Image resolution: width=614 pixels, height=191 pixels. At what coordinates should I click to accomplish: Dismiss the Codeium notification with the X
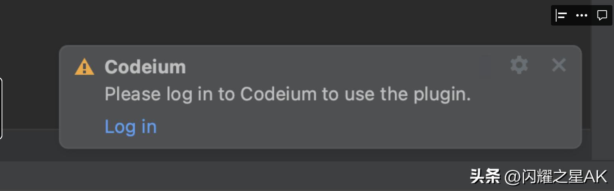point(559,65)
